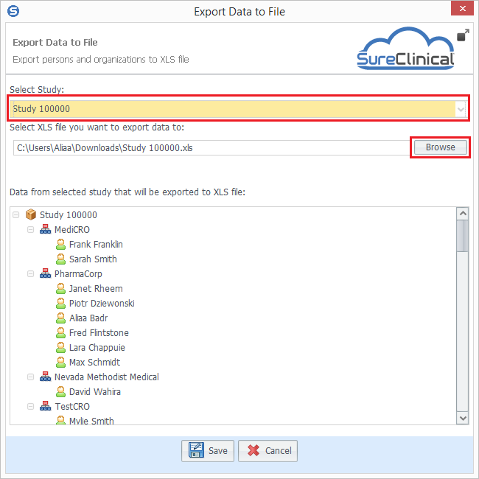Click the XLS file path field
Viewport: 479px width, 479px height.
point(211,148)
